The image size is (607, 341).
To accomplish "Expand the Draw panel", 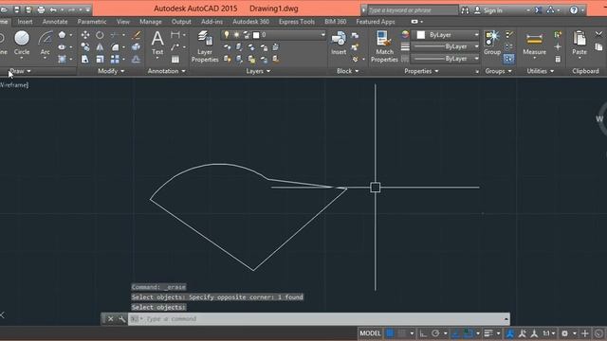I will 20,71.
